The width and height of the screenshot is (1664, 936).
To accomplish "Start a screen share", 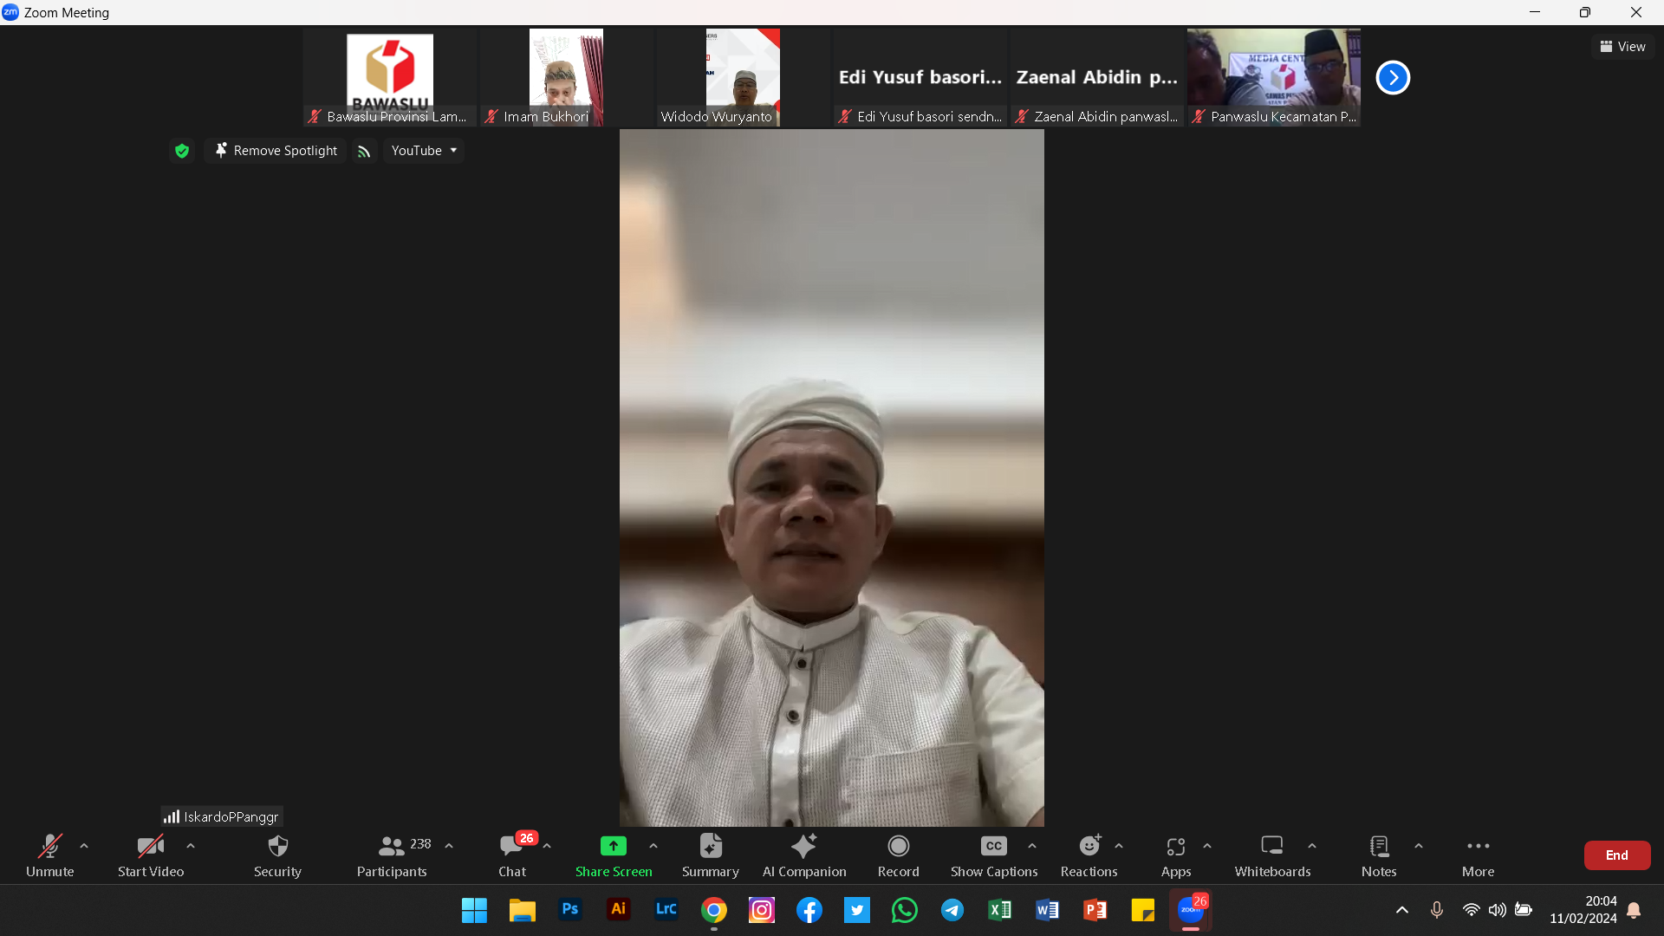I will coord(614,855).
